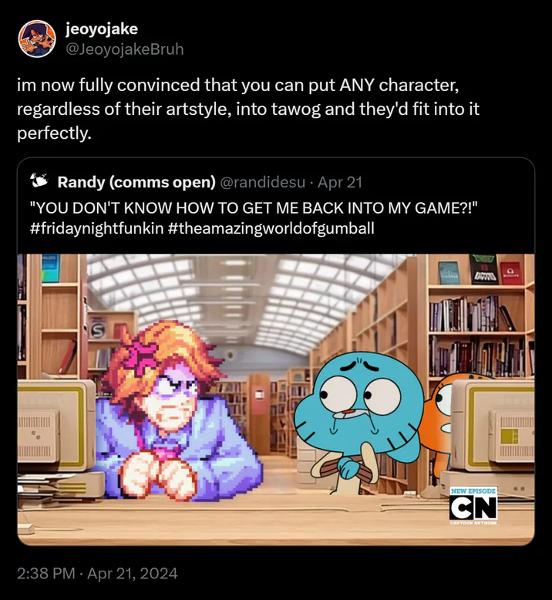Viewport: 552px width, 600px height.
Task: Open Randy (comms open) profile name
Action: [x=136, y=182]
